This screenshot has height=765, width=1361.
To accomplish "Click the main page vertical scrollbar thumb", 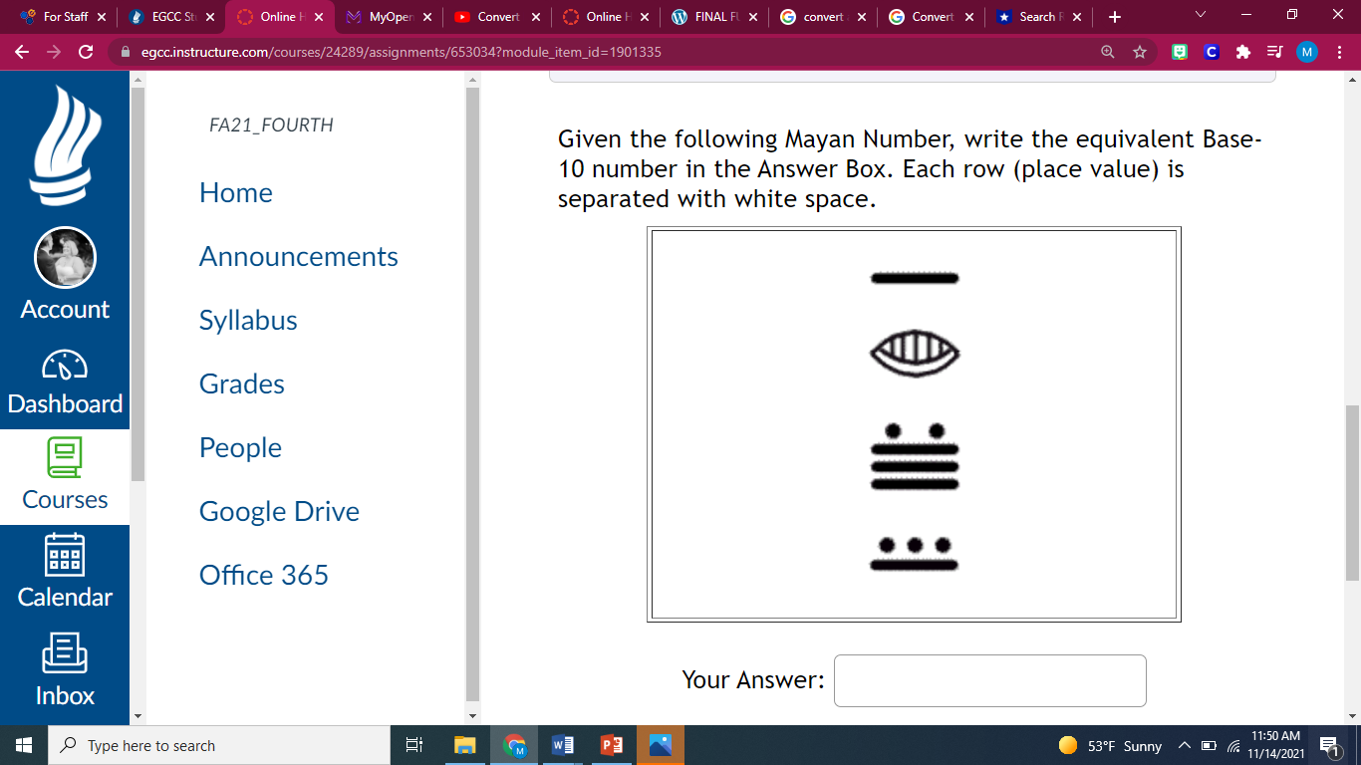I will [1352, 493].
